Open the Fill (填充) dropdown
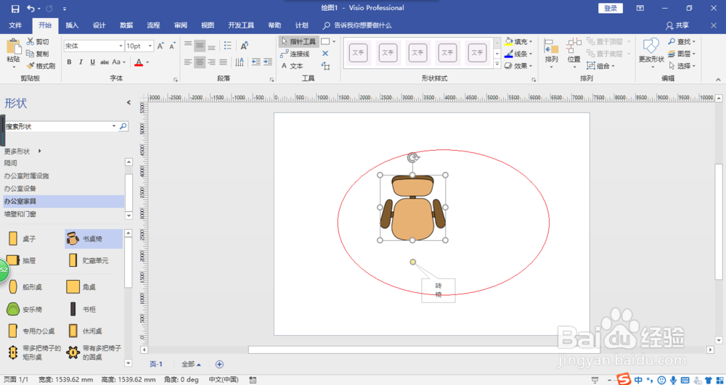 click(519, 41)
